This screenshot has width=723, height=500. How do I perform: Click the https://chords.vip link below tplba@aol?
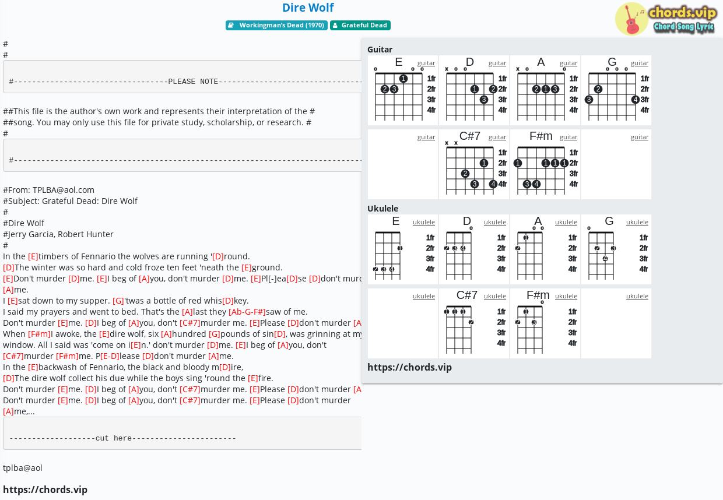point(45,490)
